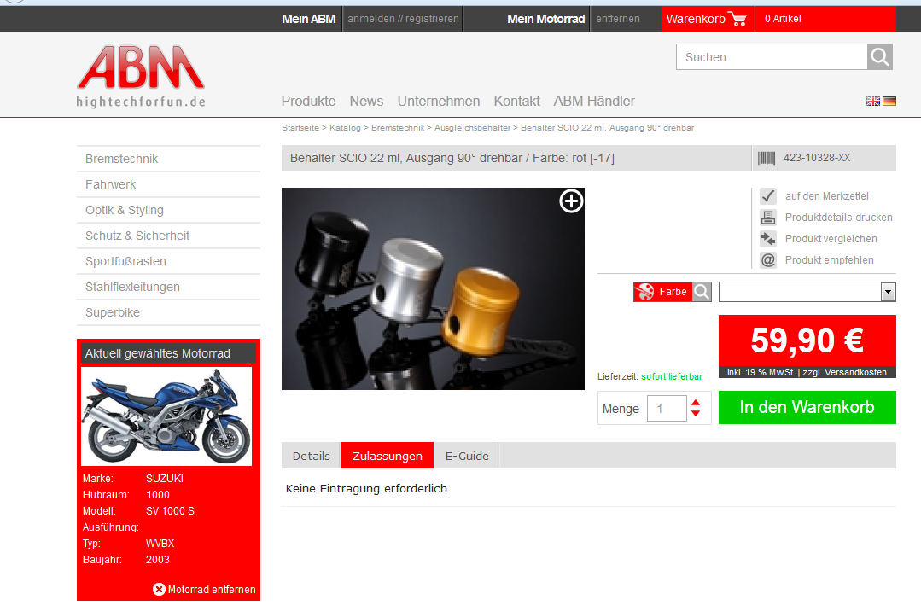
Task: Switch language with the English flag
Action: [x=872, y=101]
